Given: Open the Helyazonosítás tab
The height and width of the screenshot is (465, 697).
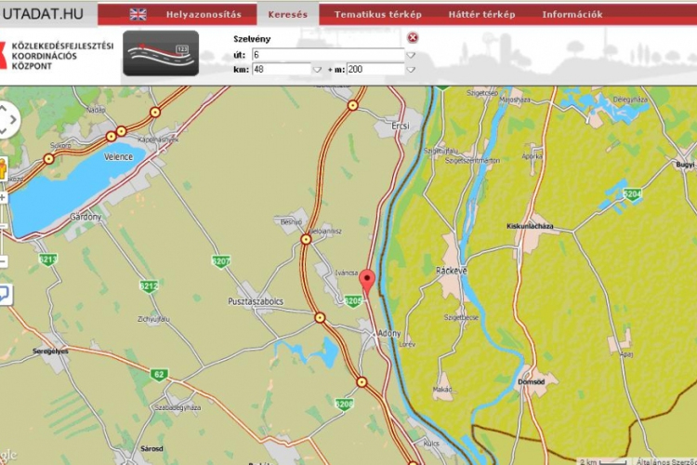Looking at the screenshot, I should coord(204,14).
